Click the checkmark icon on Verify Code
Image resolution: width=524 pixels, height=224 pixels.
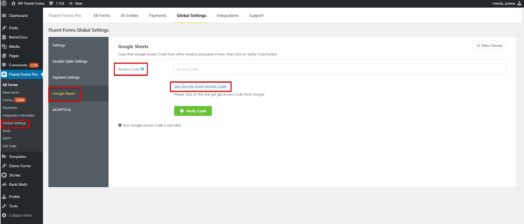pyautogui.click(x=182, y=111)
